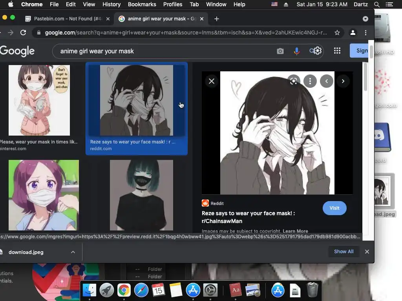Select the pink-coat masked girl thumbnail
The width and height of the screenshot is (402, 301).
coord(39,100)
